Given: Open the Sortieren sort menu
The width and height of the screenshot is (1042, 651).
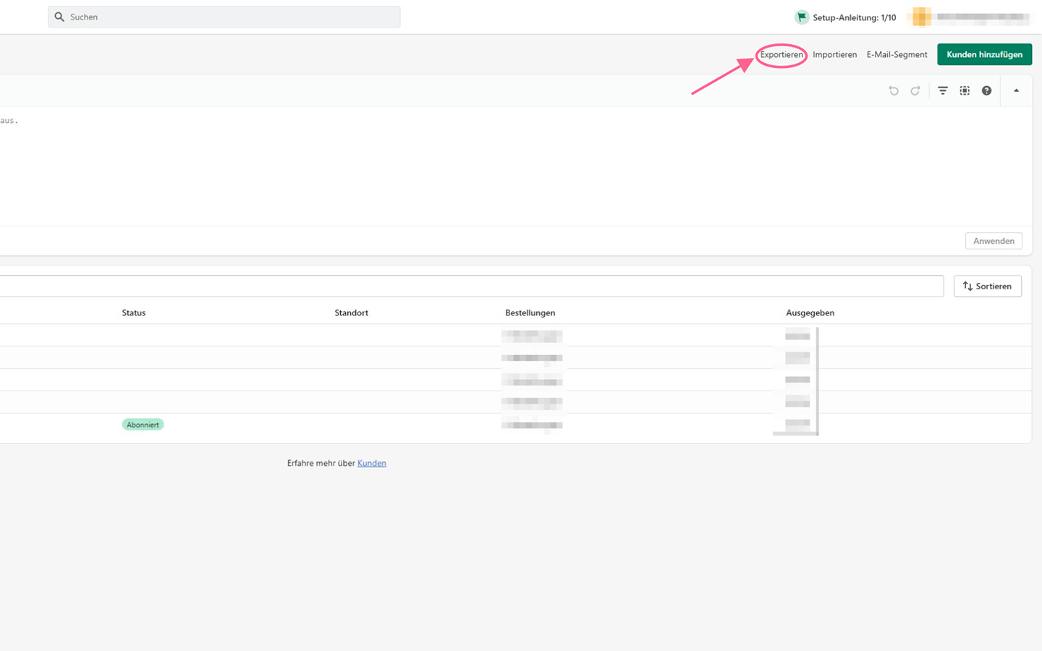Looking at the screenshot, I should (x=987, y=286).
